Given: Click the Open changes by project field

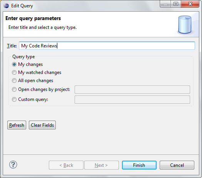Looking at the screenshot, I should 132,89.
